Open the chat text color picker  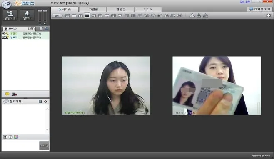click(16, 137)
